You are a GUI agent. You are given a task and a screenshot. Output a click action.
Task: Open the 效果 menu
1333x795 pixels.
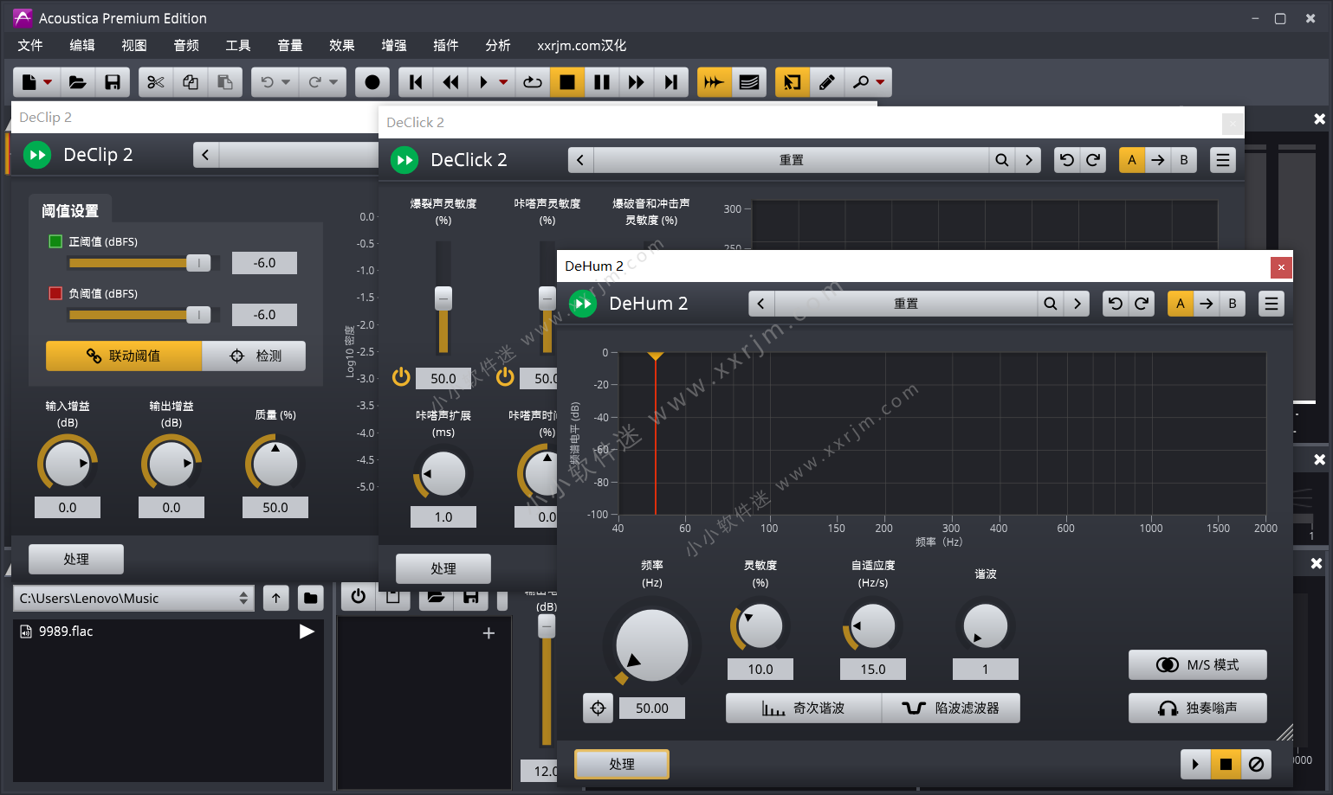coord(342,45)
